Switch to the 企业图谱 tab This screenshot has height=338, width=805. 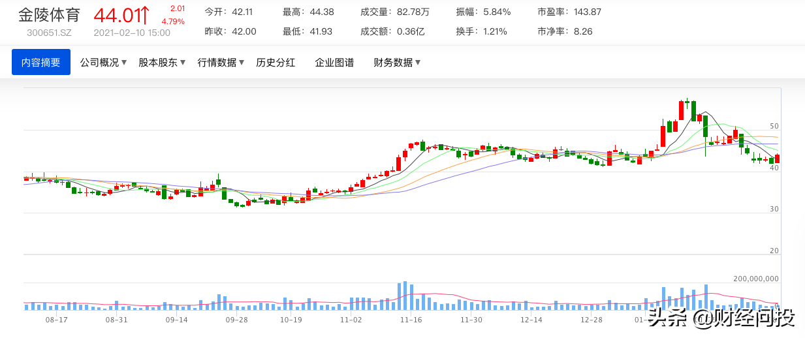click(x=334, y=63)
